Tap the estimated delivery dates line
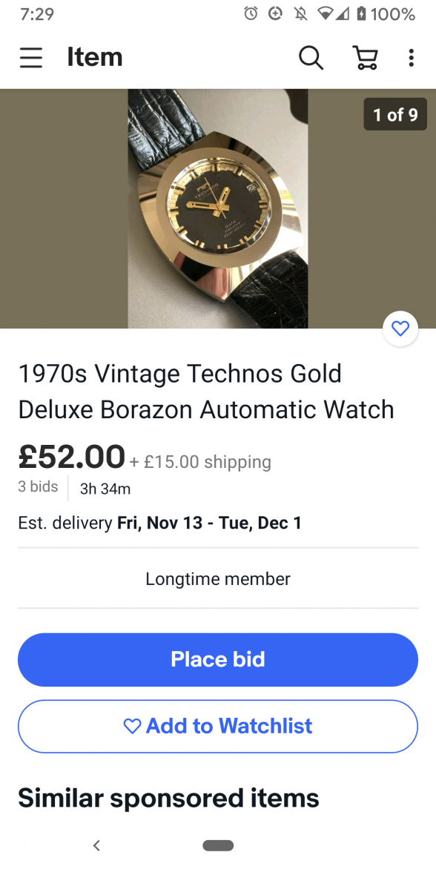 click(x=159, y=523)
